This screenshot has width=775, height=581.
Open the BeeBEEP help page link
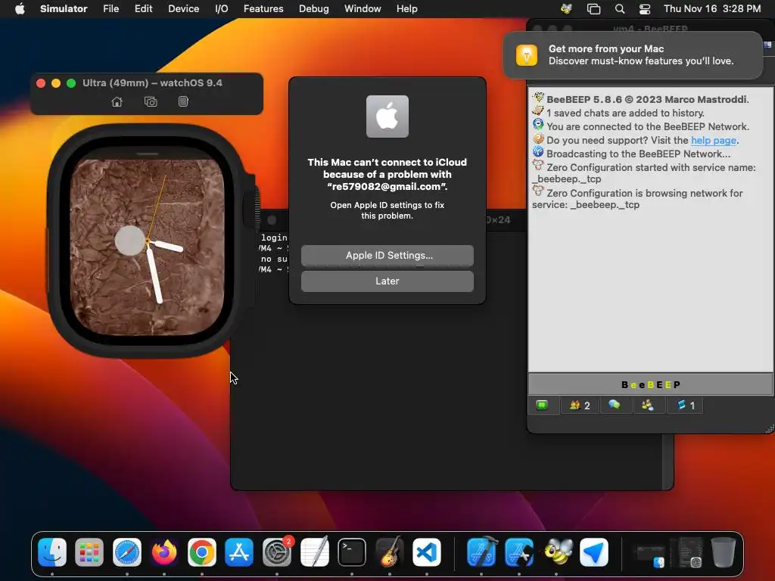point(713,140)
